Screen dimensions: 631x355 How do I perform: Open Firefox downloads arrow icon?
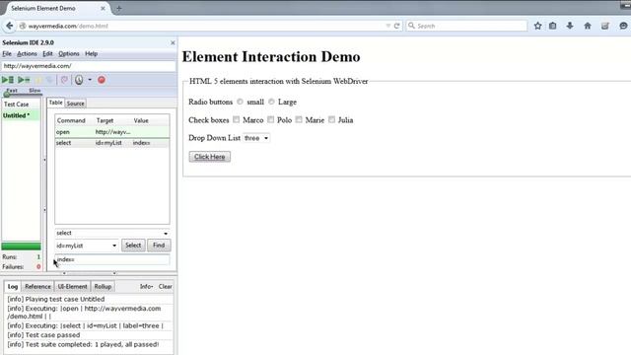(570, 26)
